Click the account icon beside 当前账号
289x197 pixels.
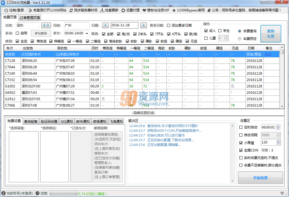click(3, 193)
